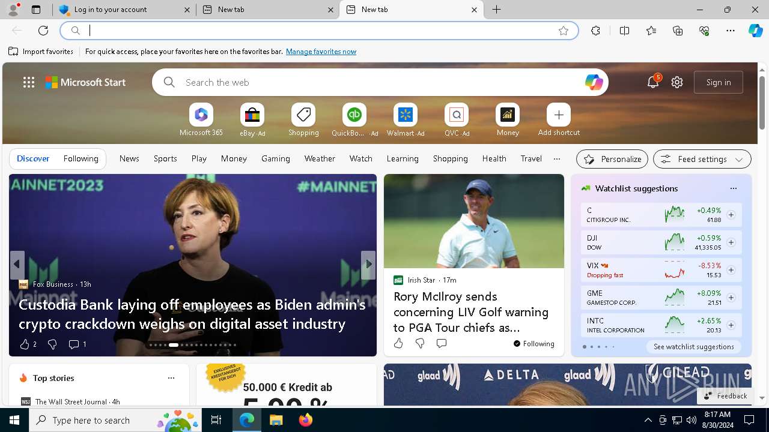The width and height of the screenshot is (769, 432).
Task: Open Microsoft Start settings gear
Action: 677,82
